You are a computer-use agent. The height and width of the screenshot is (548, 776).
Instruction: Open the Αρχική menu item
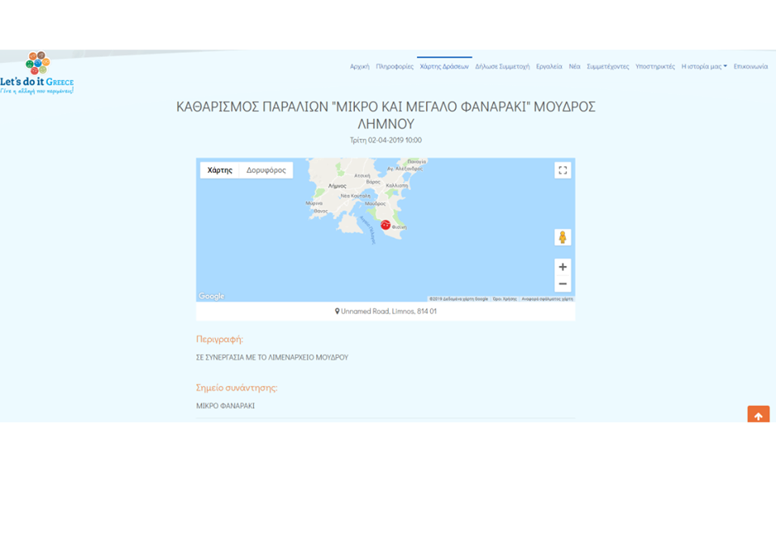359,66
